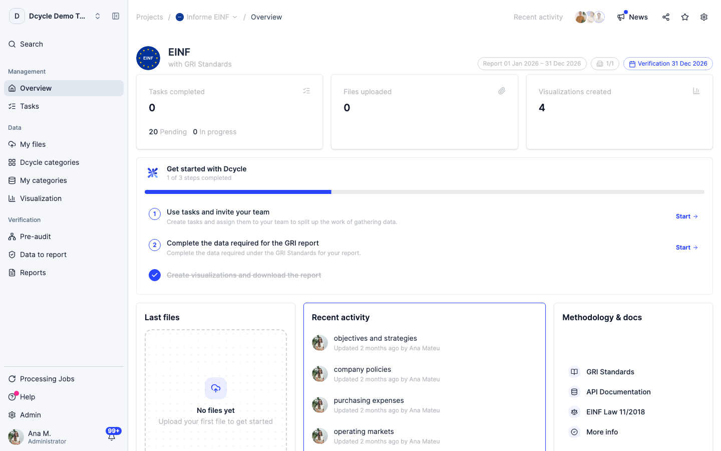Click the Visualizations created chart icon
Screen dimensions: 721x451
(696, 91)
